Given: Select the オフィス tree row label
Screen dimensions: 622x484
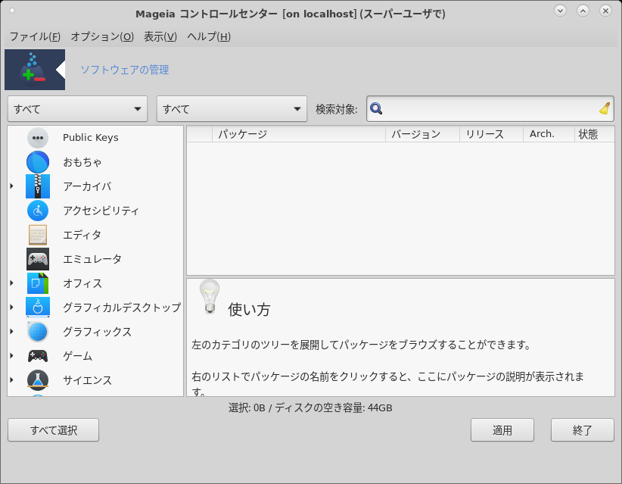Looking at the screenshot, I should point(82,283).
